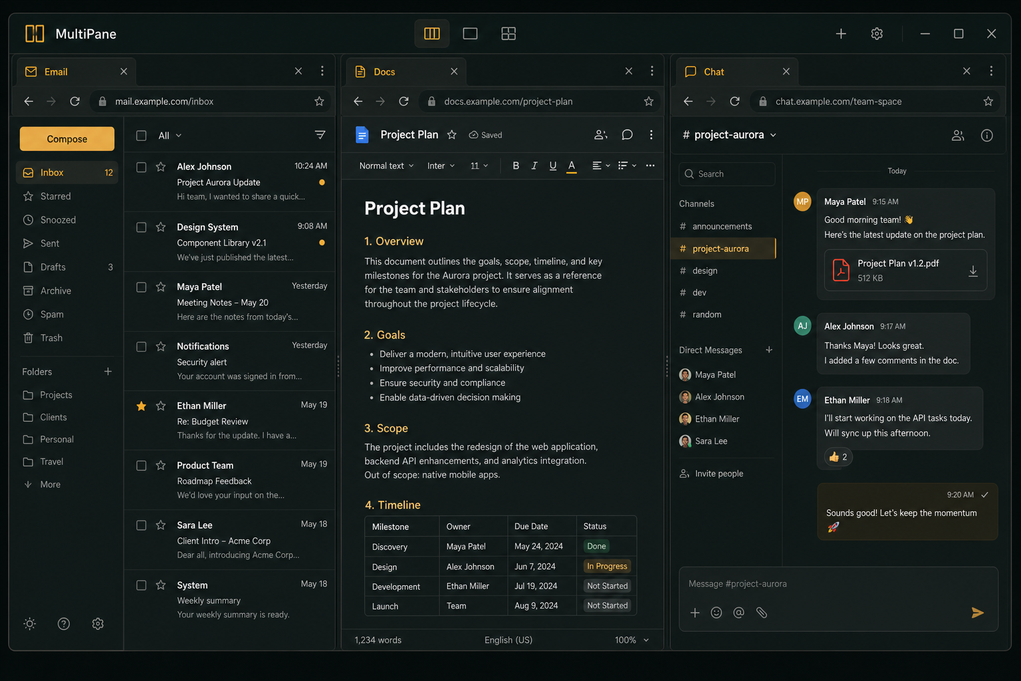Open share people icon in Docs header

pyautogui.click(x=601, y=134)
